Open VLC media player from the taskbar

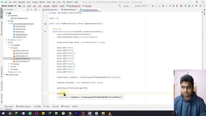coord(110,113)
